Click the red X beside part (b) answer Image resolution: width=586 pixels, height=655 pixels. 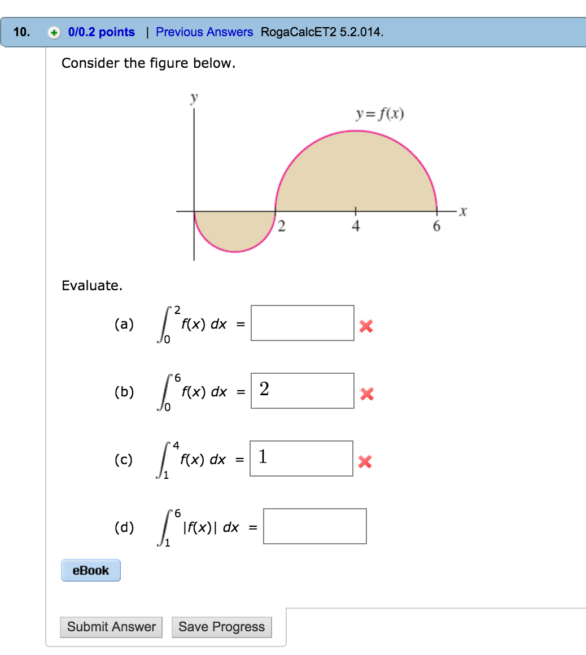[x=366, y=395]
